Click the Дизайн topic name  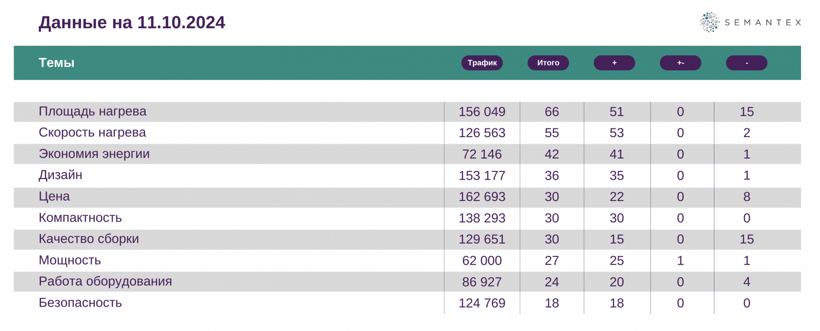point(60,175)
